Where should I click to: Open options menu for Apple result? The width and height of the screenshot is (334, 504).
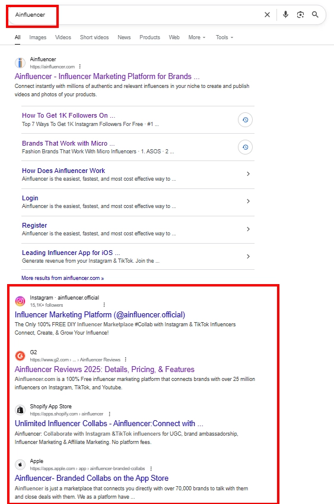151,469
